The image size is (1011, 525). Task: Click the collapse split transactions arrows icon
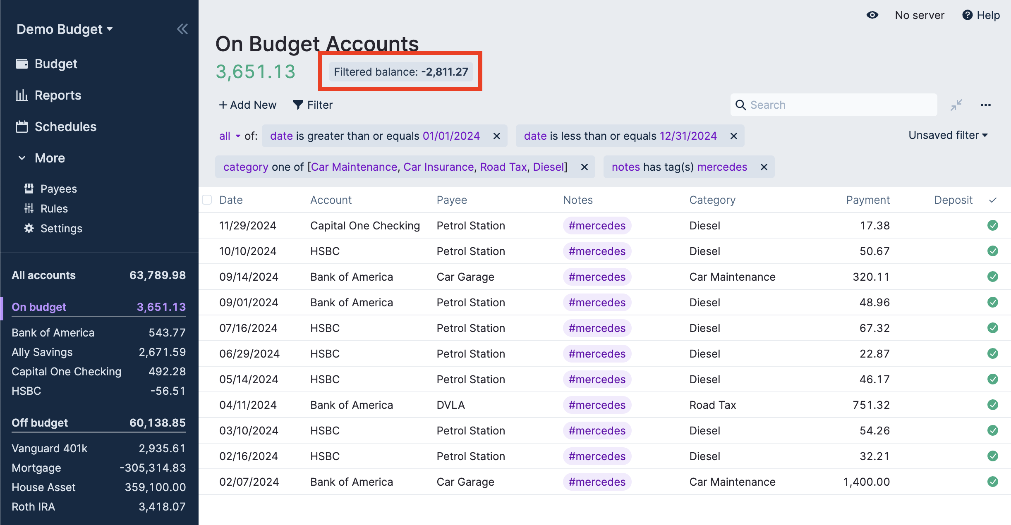[956, 105]
